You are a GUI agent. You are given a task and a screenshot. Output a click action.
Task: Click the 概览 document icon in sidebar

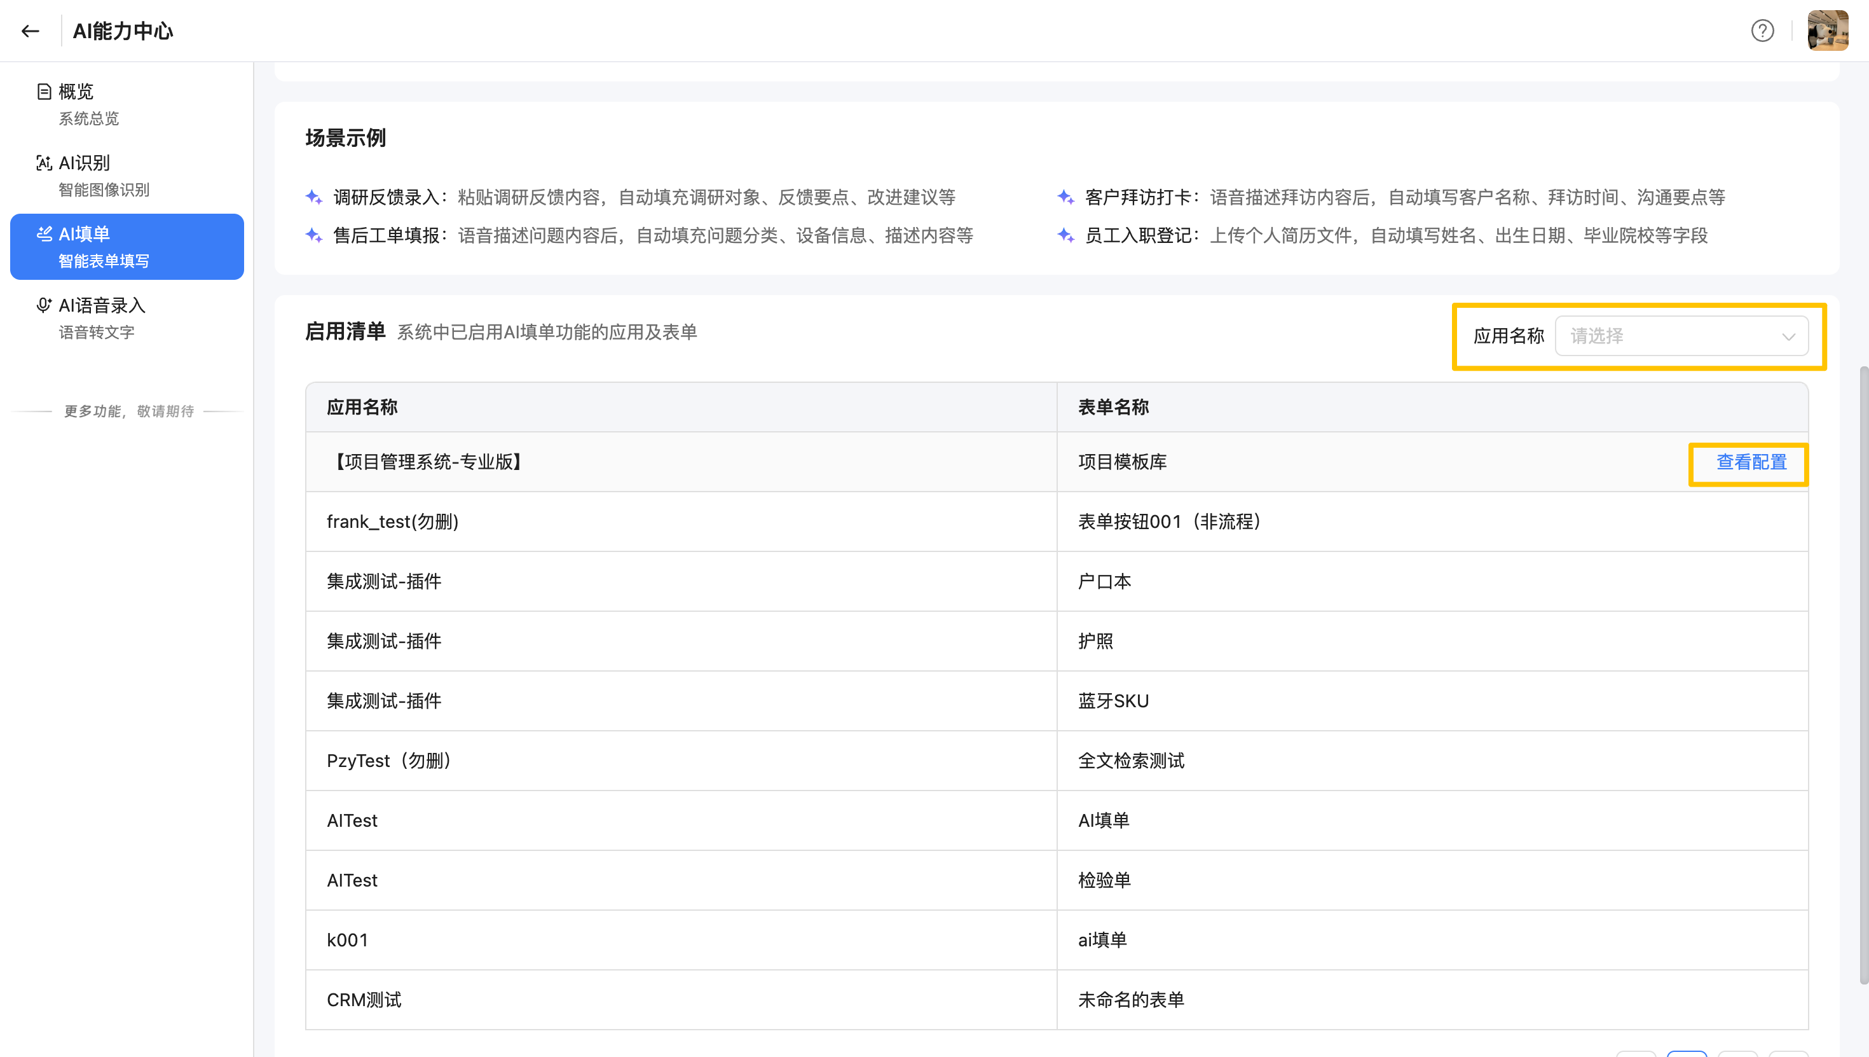click(44, 92)
